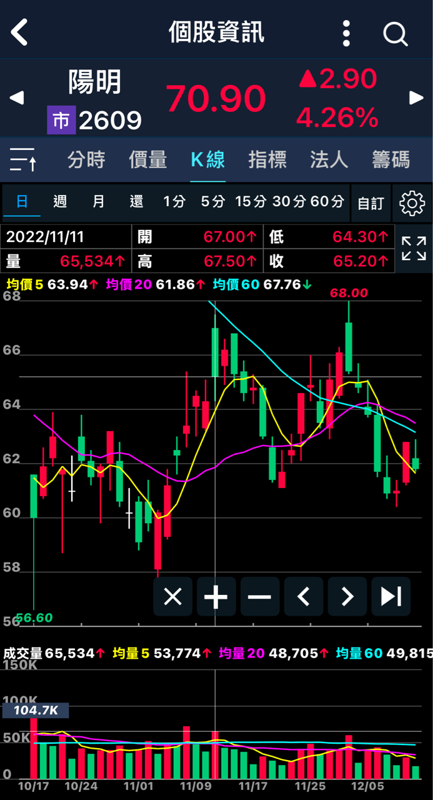Open the 法人 tab
Viewport: 433px width, 800px height.
[329, 160]
